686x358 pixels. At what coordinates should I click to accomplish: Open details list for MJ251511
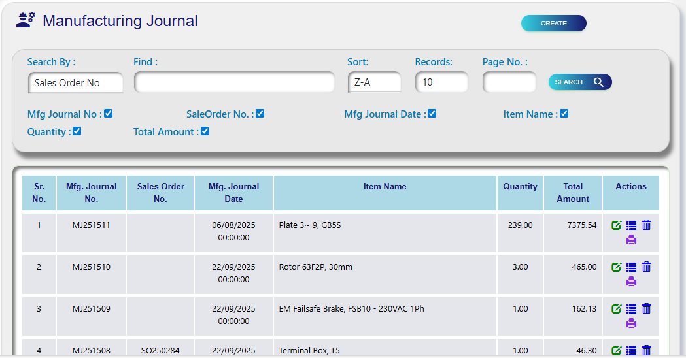631,225
